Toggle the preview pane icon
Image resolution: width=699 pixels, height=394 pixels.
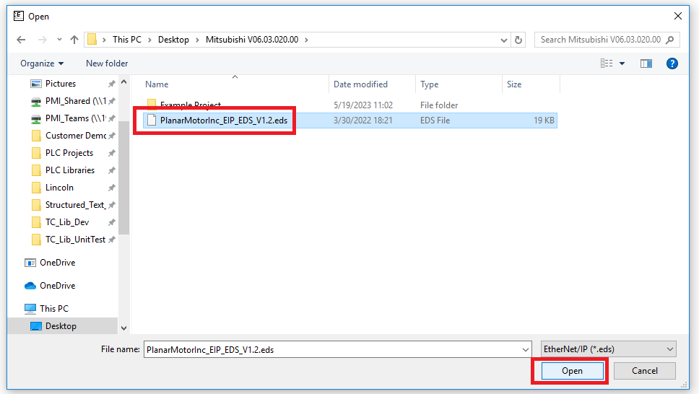tap(646, 64)
